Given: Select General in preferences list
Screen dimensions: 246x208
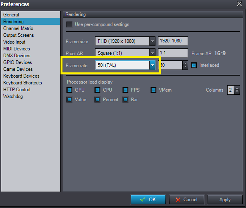Looking at the screenshot, I should [11, 15].
